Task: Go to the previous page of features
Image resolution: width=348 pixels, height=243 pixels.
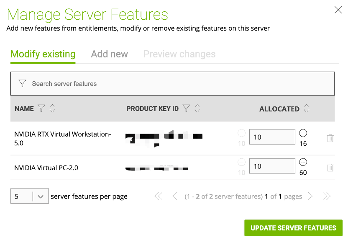Action: (175, 196)
